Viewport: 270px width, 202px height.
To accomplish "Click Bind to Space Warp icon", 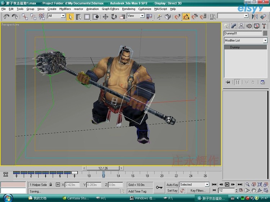I will tap(41, 17).
